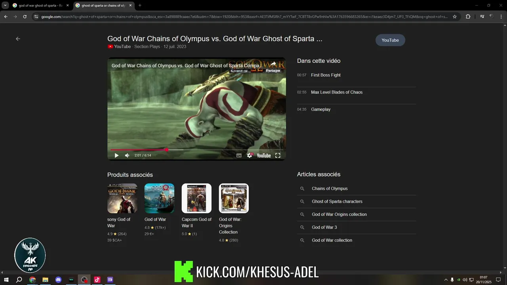Open the purple app icon in taskbar
Screen dimensions: 507x285
click(x=110, y=280)
